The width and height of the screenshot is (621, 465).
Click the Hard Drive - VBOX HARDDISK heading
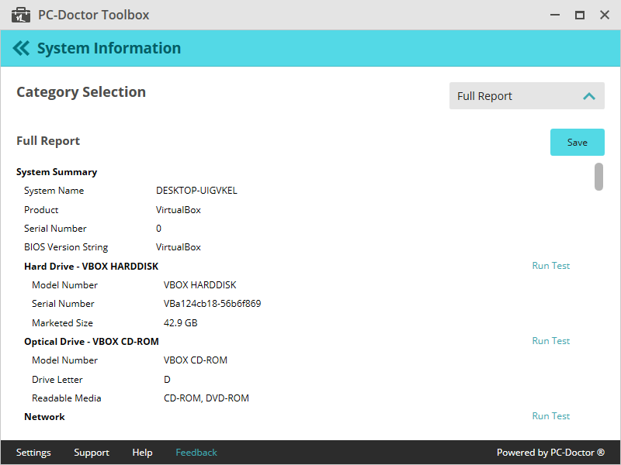click(91, 267)
